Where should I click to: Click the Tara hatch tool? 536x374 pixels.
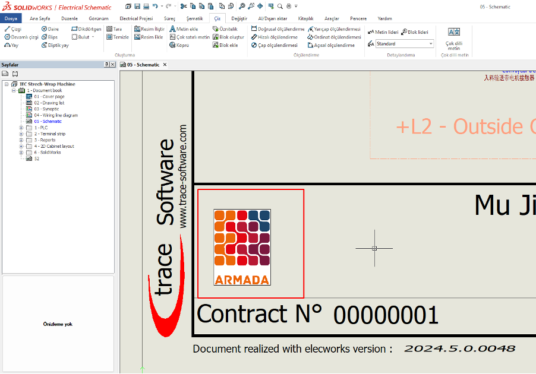point(114,29)
